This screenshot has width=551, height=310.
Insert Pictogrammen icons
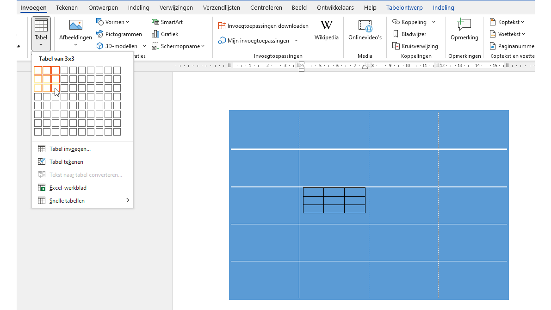pos(119,34)
